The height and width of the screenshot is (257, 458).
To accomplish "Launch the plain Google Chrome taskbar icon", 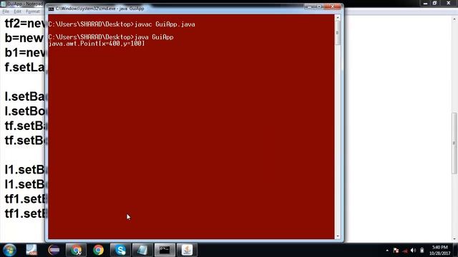I will (99, 250).
